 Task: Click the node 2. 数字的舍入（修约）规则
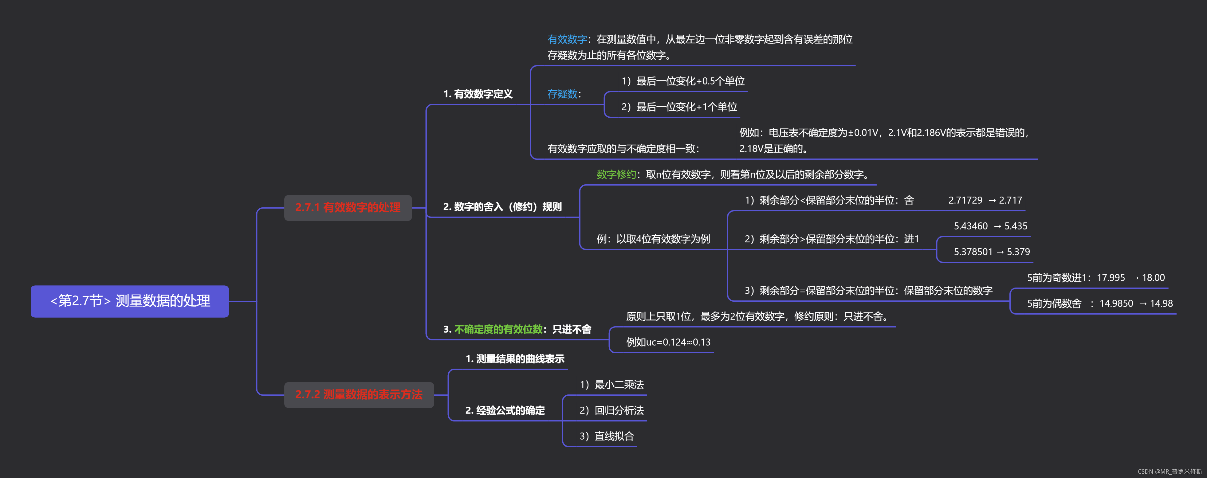pyautogui.click(x=502, y=207)
